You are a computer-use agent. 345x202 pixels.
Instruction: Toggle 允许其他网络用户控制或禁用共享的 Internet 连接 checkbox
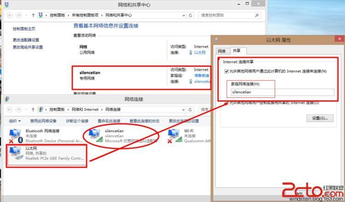pos(226,103)
